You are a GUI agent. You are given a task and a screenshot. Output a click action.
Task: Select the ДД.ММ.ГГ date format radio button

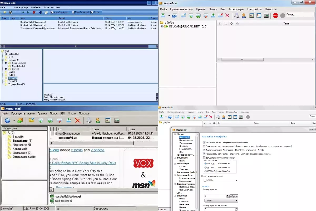coord(206,167)
